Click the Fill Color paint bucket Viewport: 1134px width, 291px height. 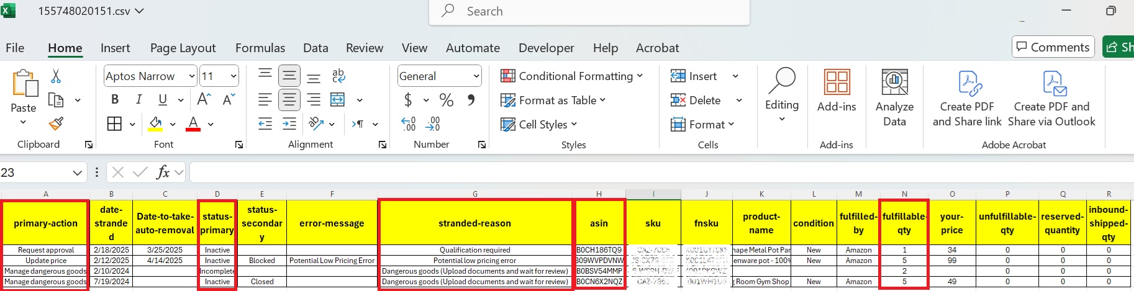(155, 123)
